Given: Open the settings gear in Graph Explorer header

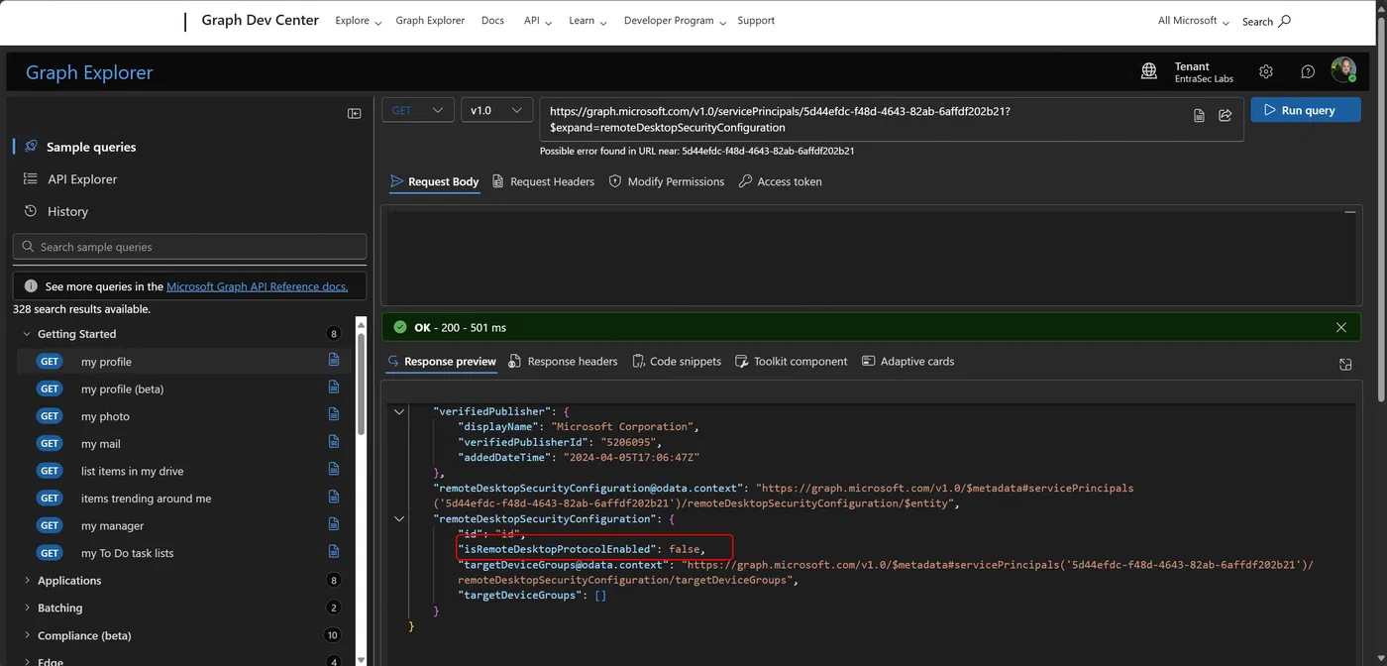Looking at the screenshot, I should click(1266, 71).
